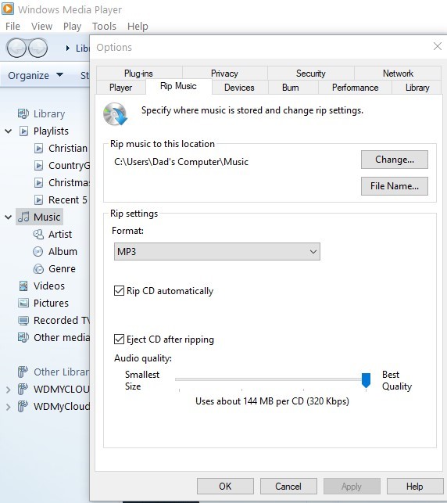
Task: Switch to the Library tab in Options
Action: [417, 88]
